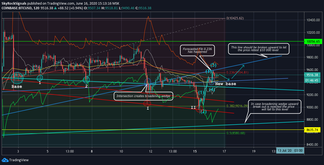
Task: Select the Roman numeral II label
Action: (193, 108)
